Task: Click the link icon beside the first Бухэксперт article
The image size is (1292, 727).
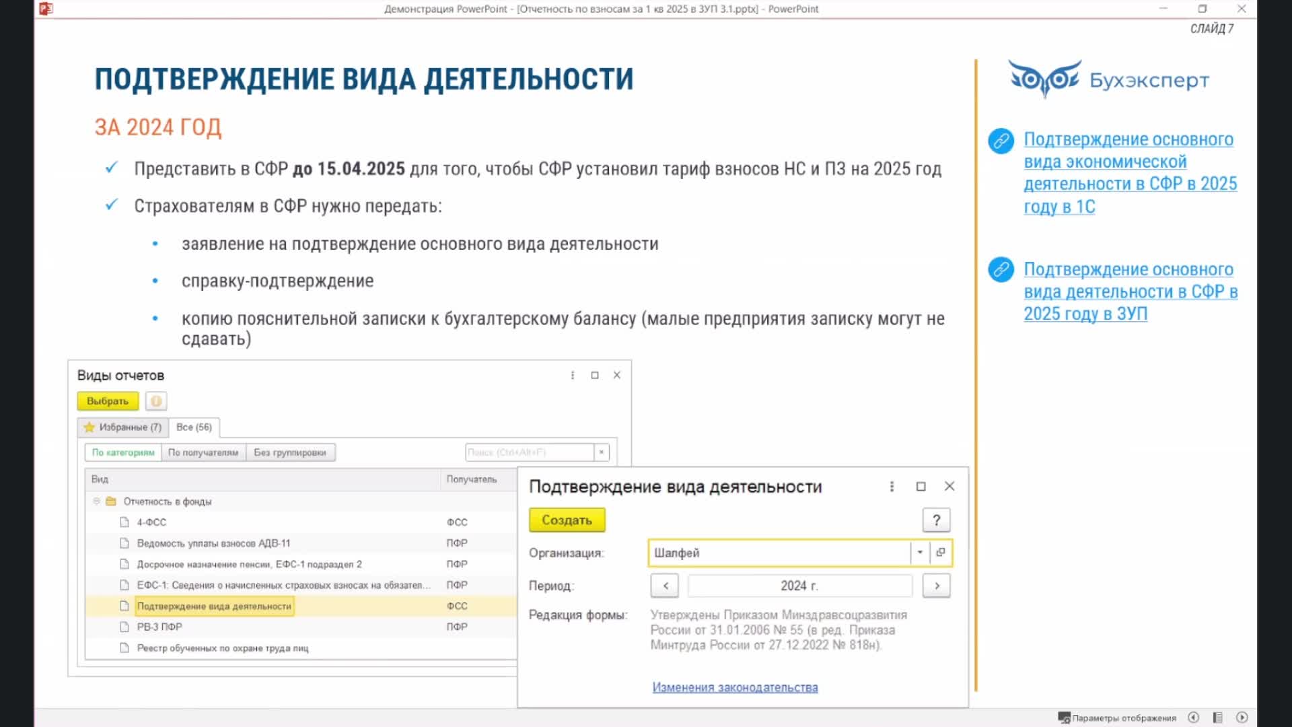Action: pyautogui.click(x=1001, y=141)
